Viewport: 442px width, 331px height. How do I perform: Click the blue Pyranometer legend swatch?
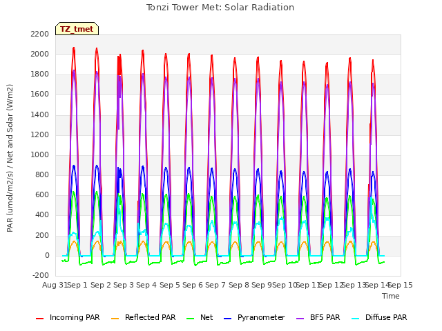[227, 319]
